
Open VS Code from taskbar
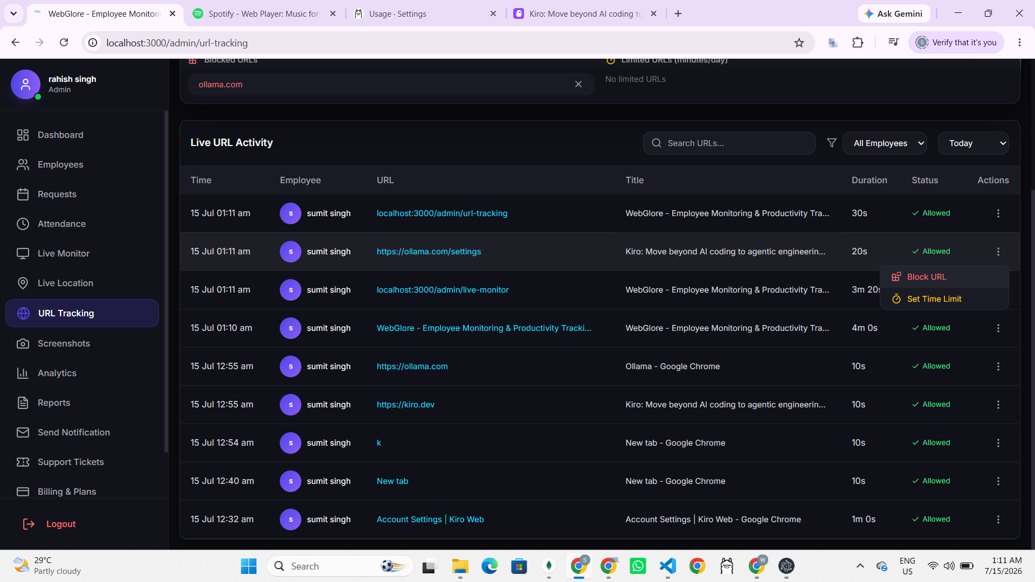point(667,566)
